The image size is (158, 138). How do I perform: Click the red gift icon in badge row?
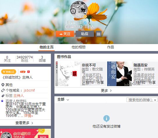29,72
